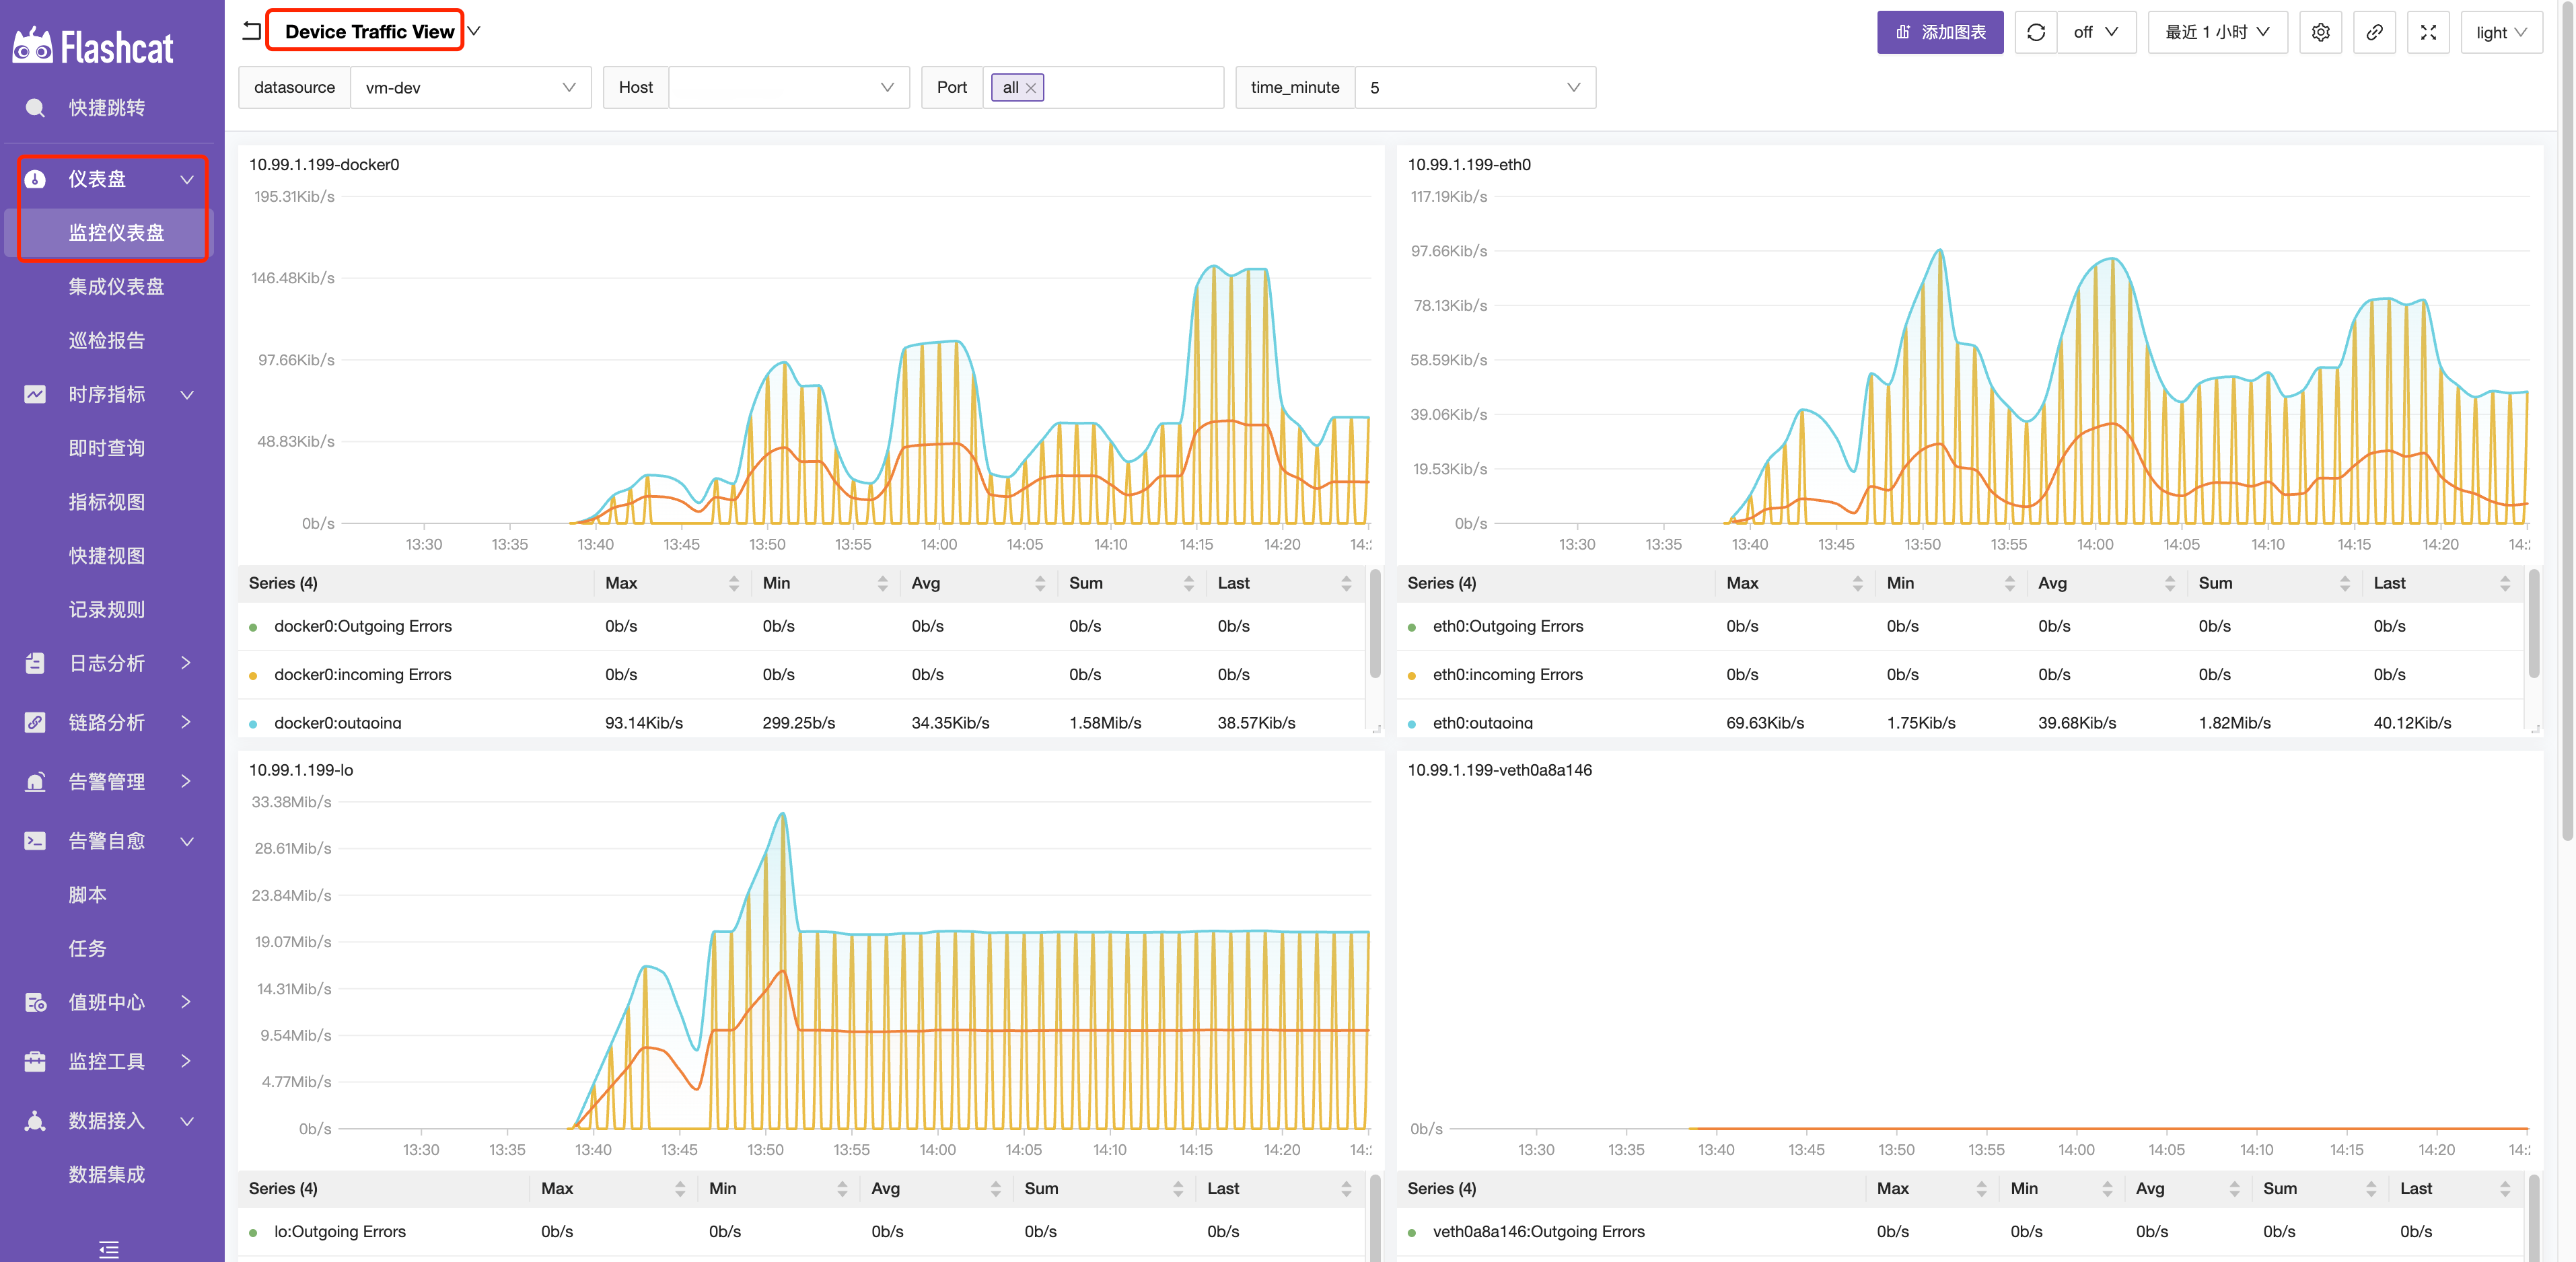The height and width of the screenshot is (1262, 2576).
Task: Open the Host dropdown
Action: pos(788,88)
